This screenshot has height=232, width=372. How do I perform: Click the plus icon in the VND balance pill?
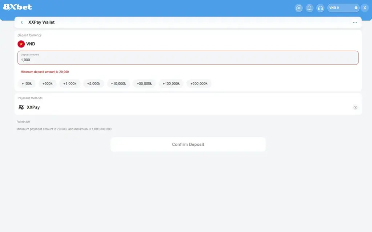[x=356, y=8]
